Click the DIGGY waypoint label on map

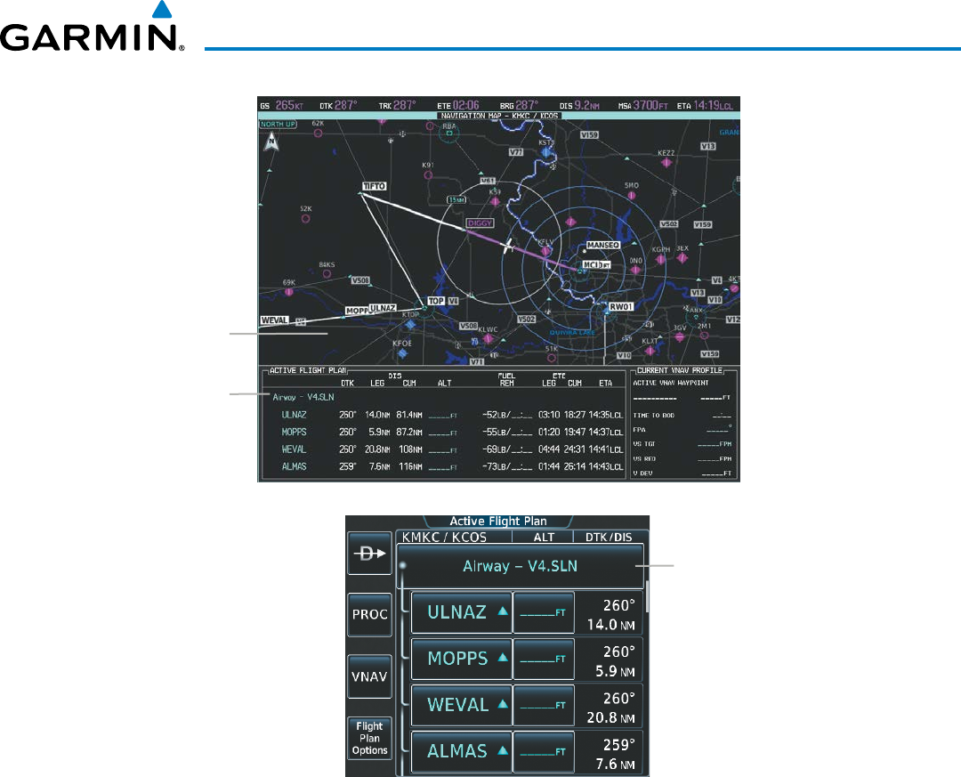480,223
